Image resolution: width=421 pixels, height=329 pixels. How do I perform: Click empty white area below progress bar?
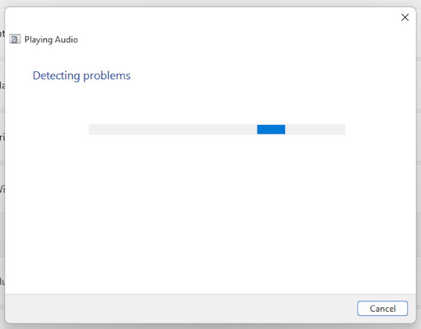pyautogui.click(x=210, y=214)
